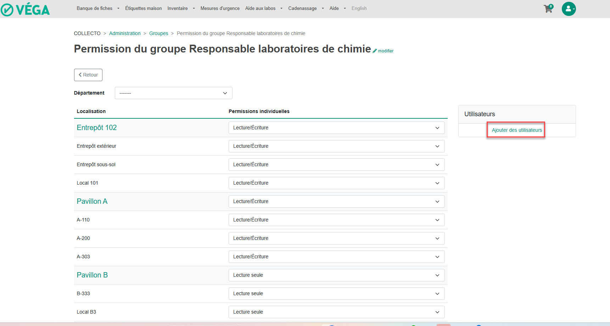Expand the Cadenassage menu
Viewport: 610px width, 326px height.
point(306,8)
